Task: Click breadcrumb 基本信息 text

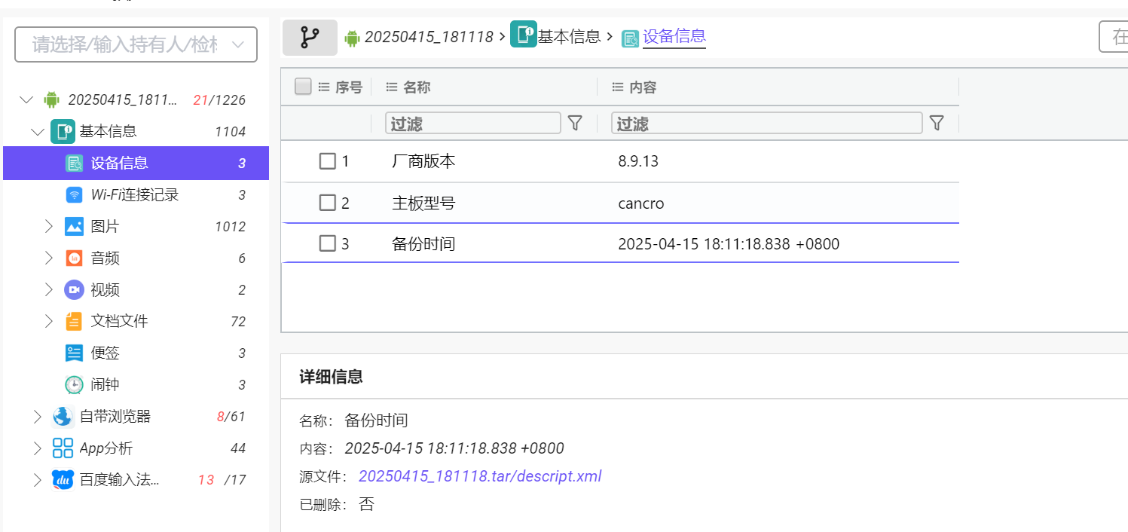Action: point(569,36)
